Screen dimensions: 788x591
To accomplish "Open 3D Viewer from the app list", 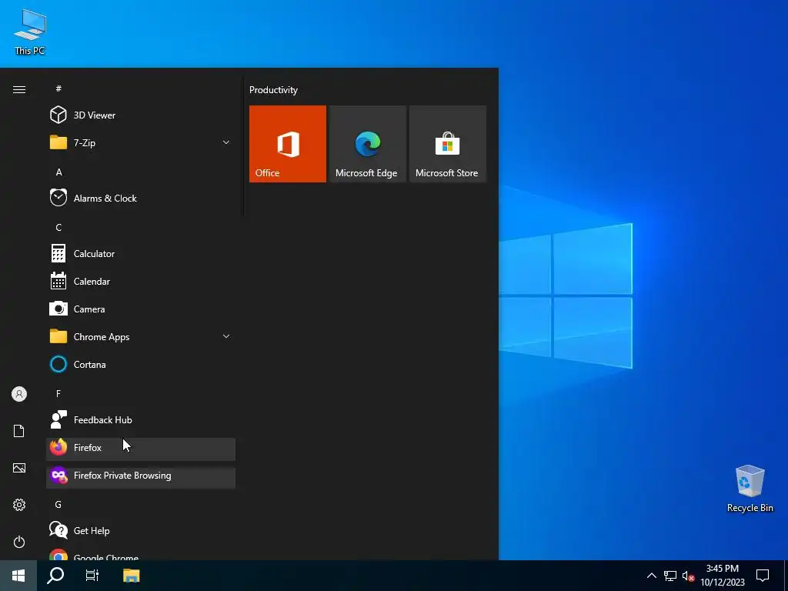I will coord(141,115).
